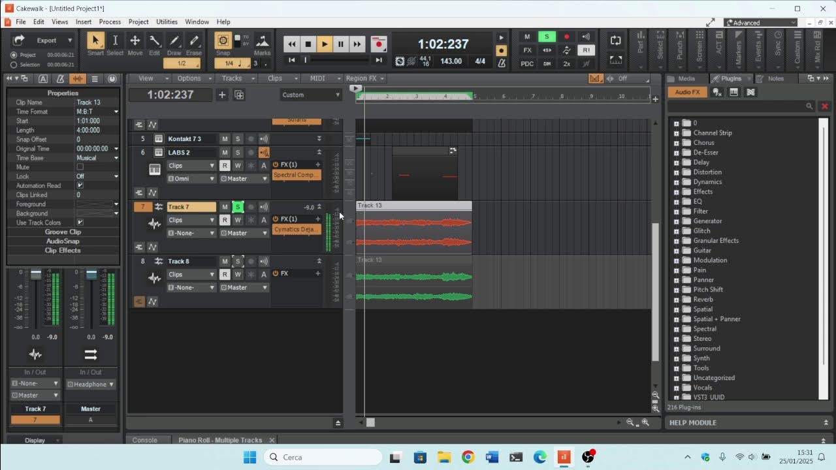Activate the Move tool
Viewport: 836px width, 470px height.
pos(135,41)
